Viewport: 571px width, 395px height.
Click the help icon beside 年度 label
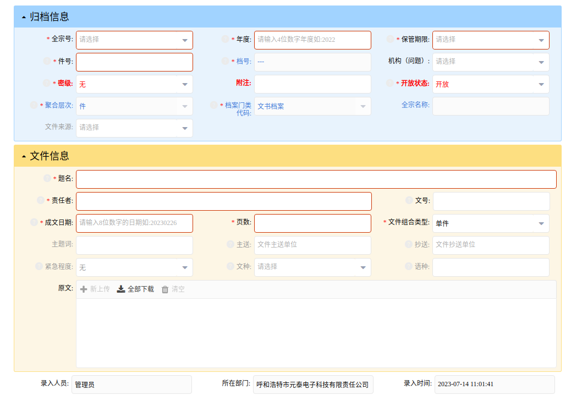[226, 39]
